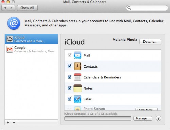Screen dimensions: 170x130
Task: Click the 'Melanie Pinola' account name
Action: pyautogui.click(x=125, y=40)
